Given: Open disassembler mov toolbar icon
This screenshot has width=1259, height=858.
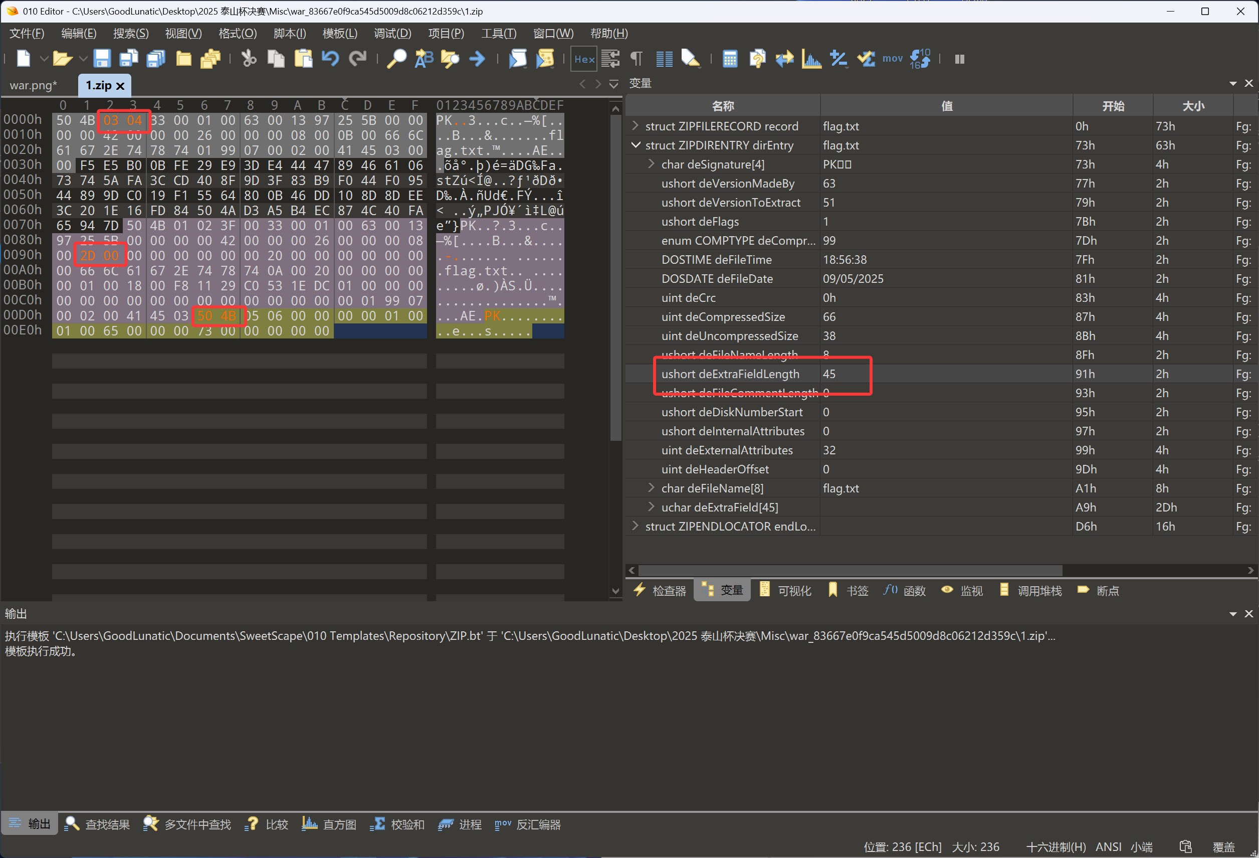Looking at the screenshot, I should pyautogui.click(x=892, y=59).
